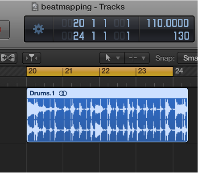Click bar 20 in the ruler
The width and height of the screenshot is (198, 173).
[x=33, y=71]
